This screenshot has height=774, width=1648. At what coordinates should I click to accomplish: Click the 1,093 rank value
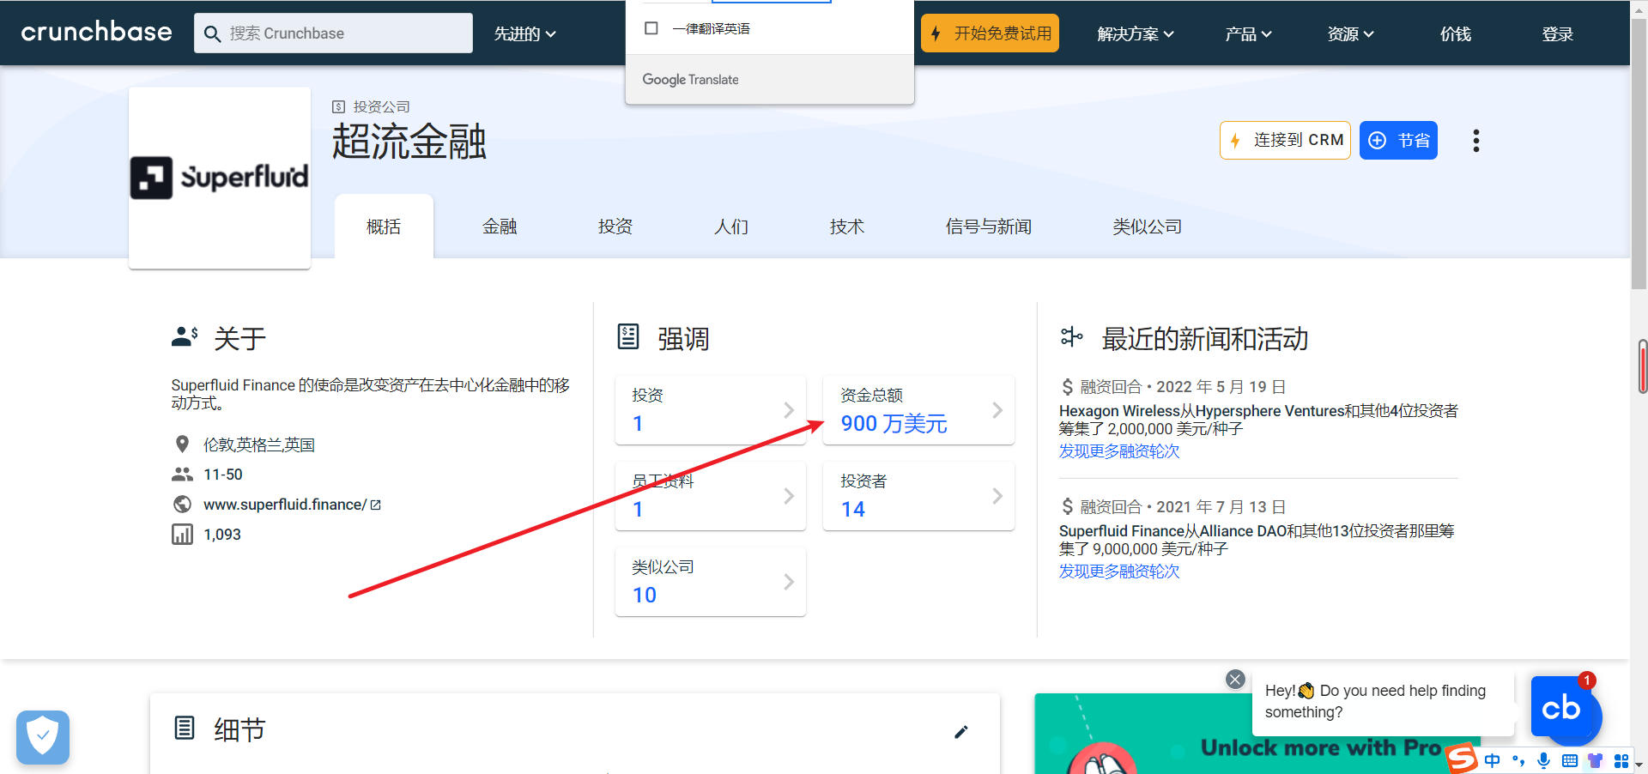pos(222,535)
